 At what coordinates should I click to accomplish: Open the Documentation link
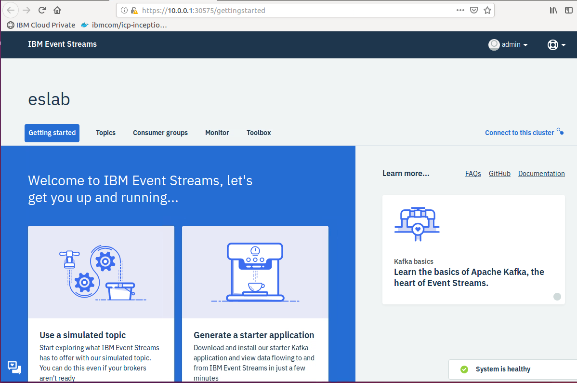tap(541, 174)
